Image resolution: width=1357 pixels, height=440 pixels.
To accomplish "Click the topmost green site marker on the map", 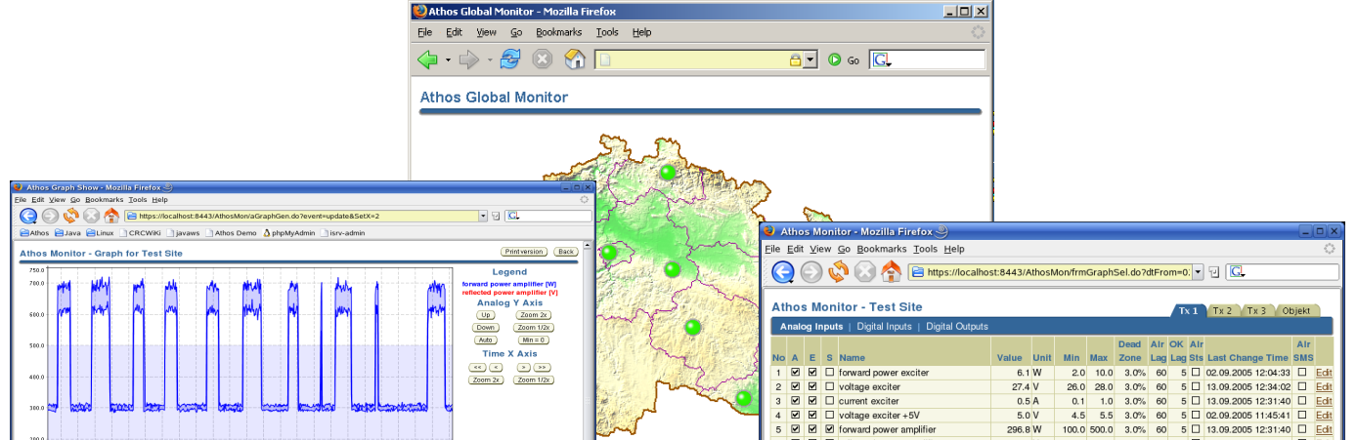I will pyautogui.click(x=668, y=173).
